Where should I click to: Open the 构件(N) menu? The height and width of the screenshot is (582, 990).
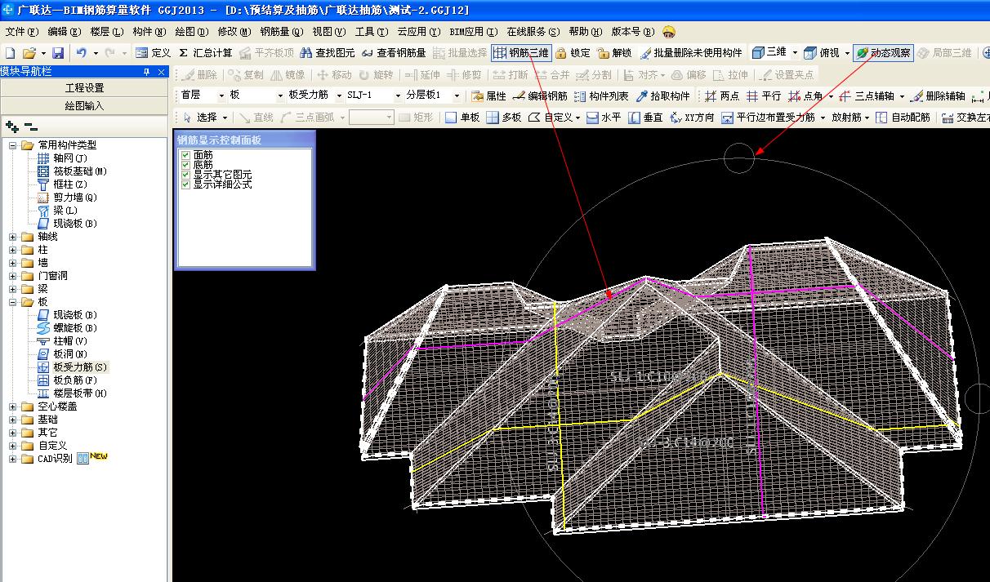click(149, 32)
